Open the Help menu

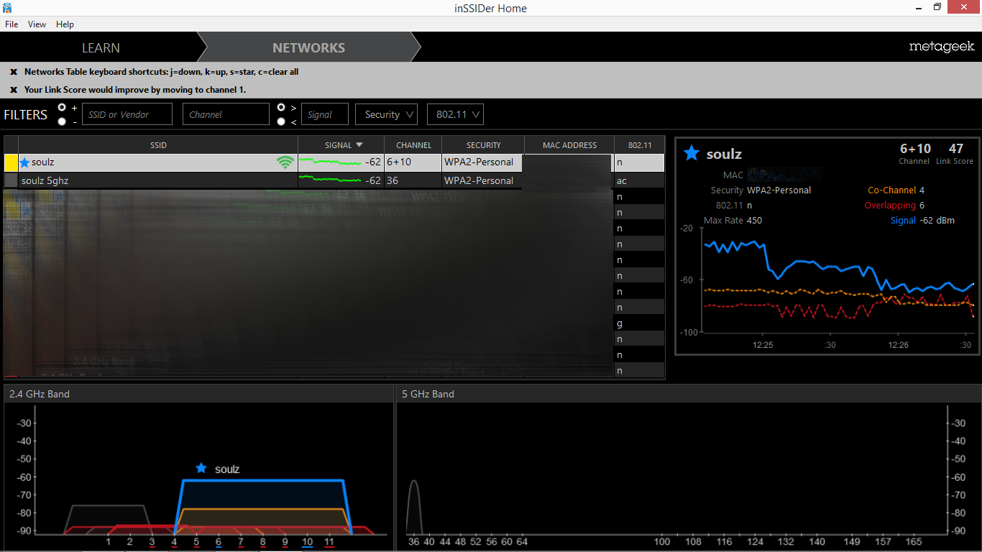[x=65, y=24]
